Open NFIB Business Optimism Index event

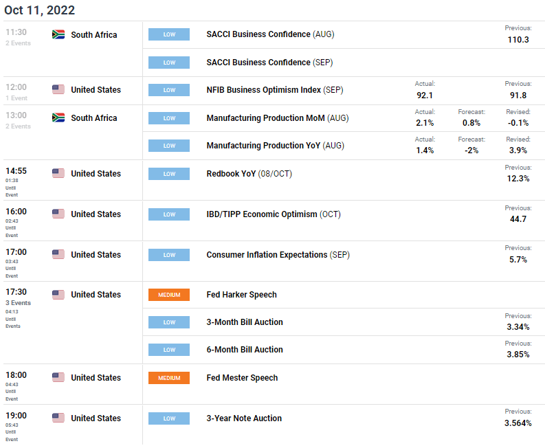tap(275, 90)
